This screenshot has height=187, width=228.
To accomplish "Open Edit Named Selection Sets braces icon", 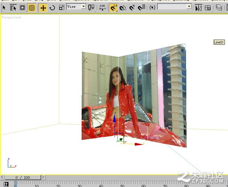I will 152,8.
